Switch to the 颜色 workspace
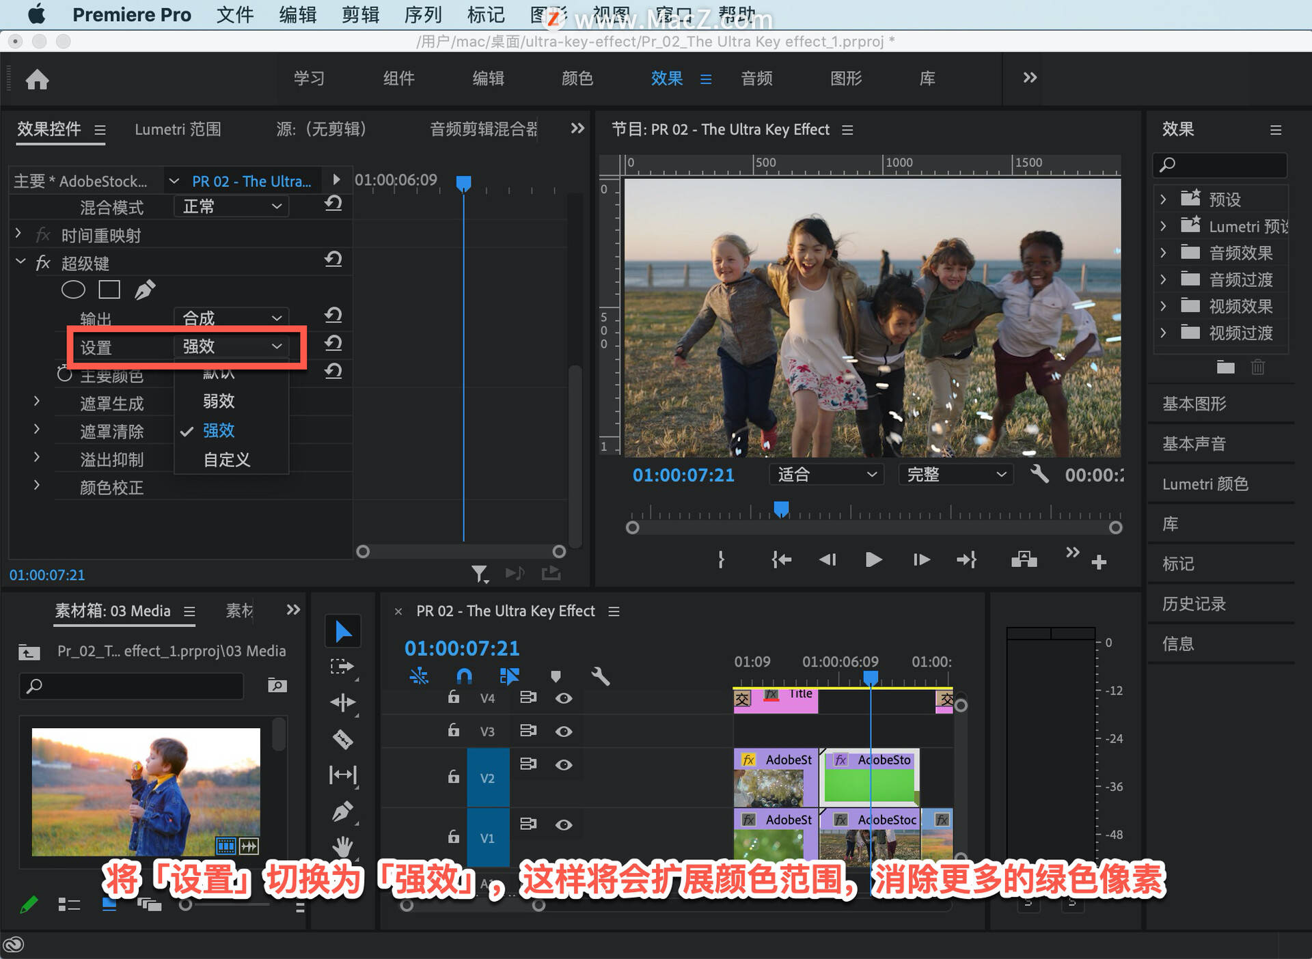Viewport: 1312px width, 959px height. [577, 79]
